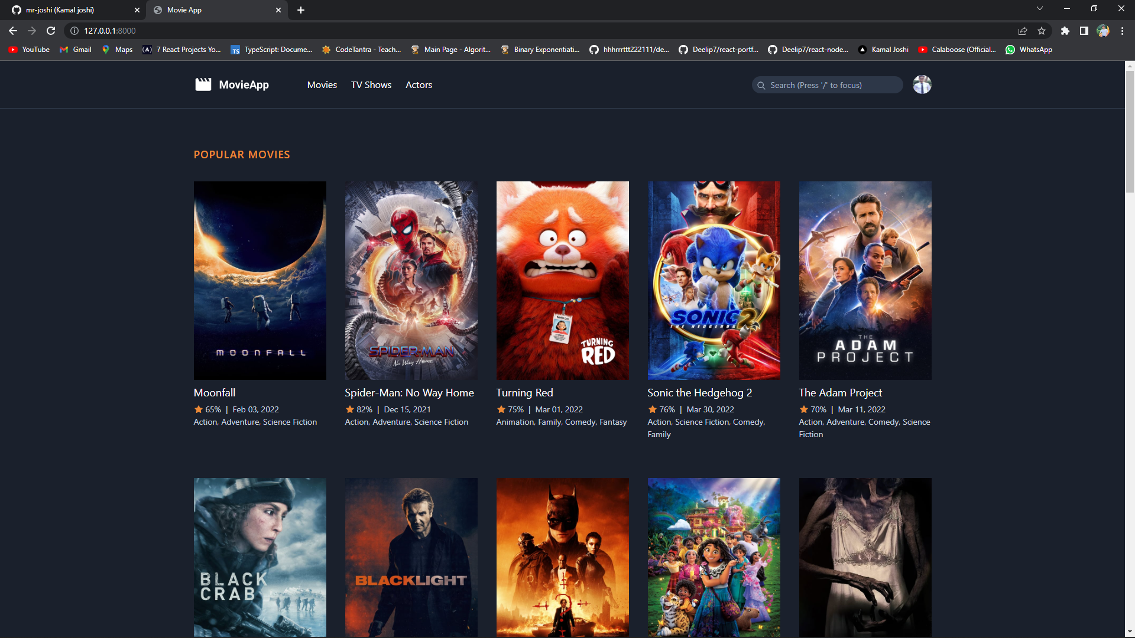Open the user profile avatar on the navbar
The image size is (1135, 638).
[921, 84]
